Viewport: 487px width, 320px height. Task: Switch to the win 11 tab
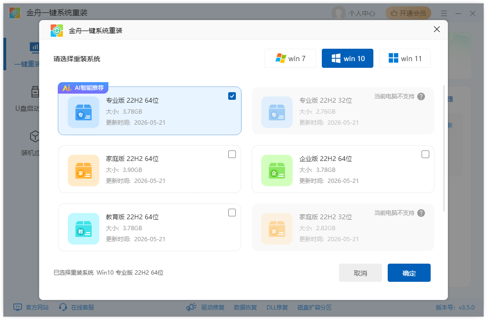[405, 58]
